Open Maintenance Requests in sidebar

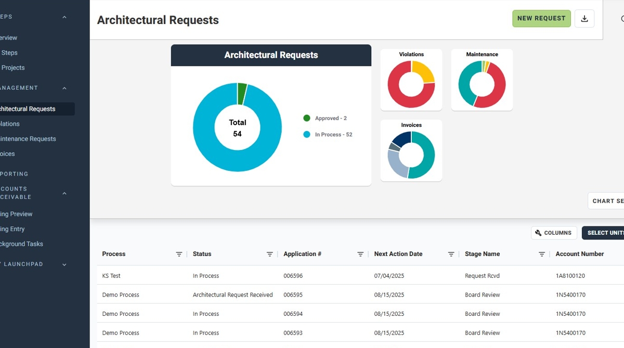[x=28, y=139]
